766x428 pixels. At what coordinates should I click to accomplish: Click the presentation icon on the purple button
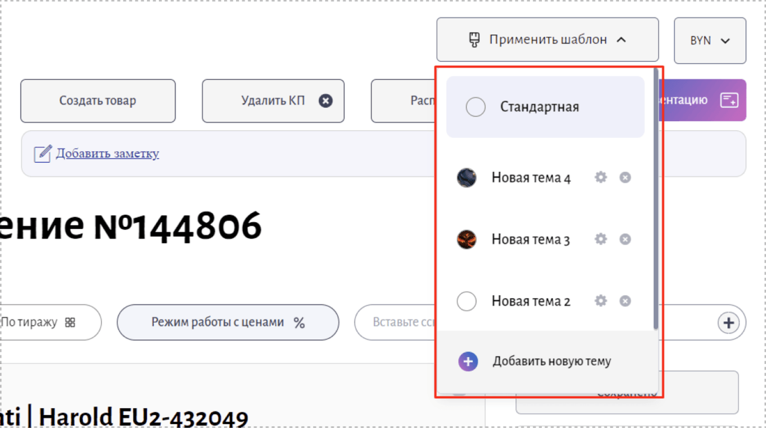tap(729, 100)
